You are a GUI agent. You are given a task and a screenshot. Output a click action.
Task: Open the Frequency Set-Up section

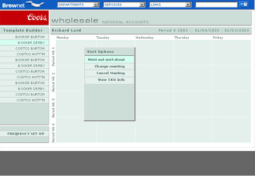pyautogui.click(x=25, y=134)
